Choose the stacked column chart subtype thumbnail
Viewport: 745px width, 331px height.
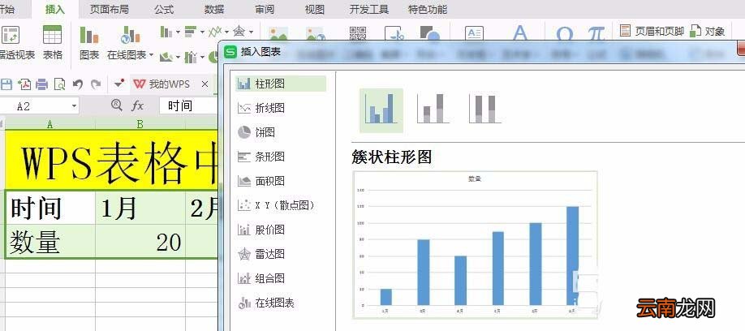(x=433, y=109)
